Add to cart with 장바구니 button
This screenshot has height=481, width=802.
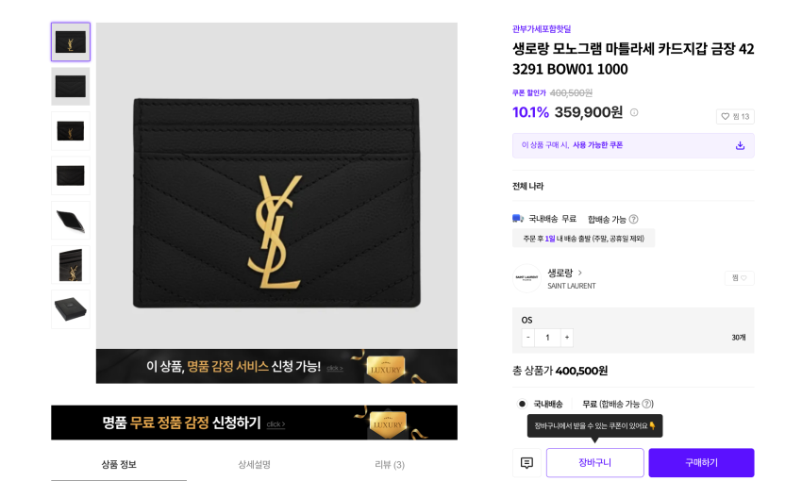594,462
